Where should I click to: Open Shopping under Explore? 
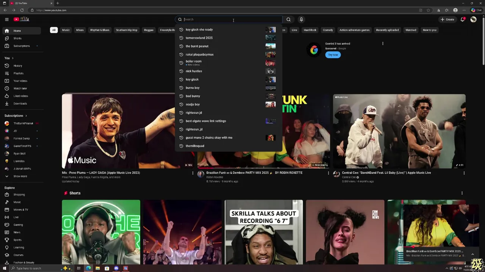coord(22,195)
